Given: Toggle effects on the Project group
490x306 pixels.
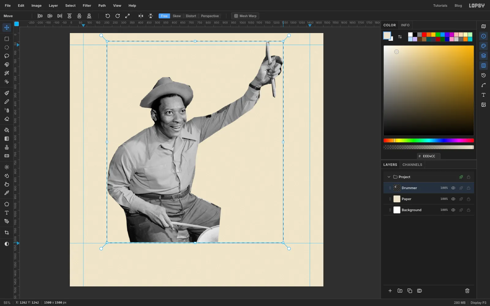Looking at the screenshot, I should pyautogui.click(x=461, y=177).
